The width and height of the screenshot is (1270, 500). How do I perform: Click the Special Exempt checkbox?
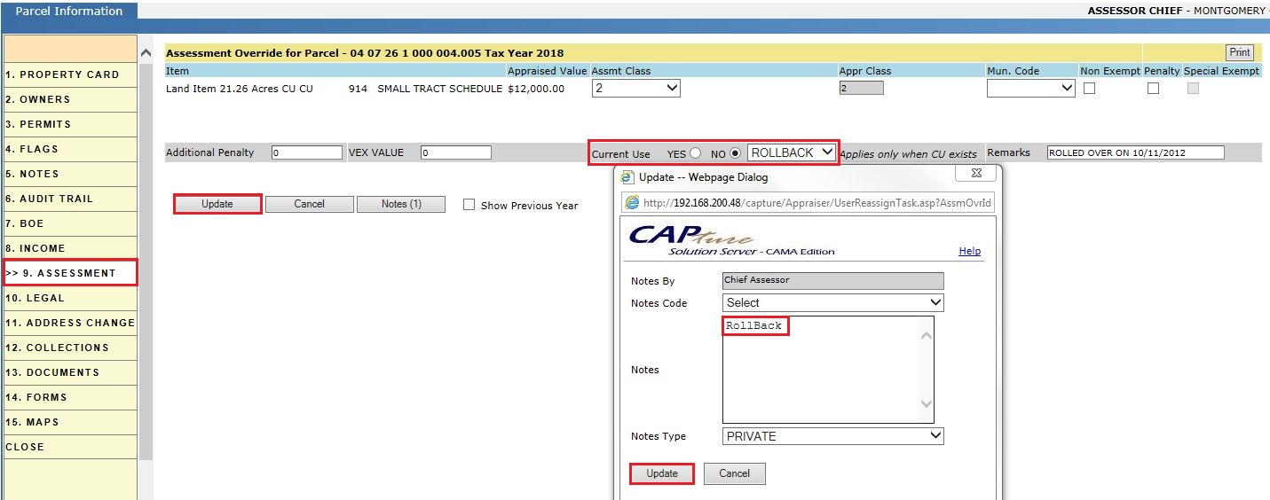pos(1193,88)
